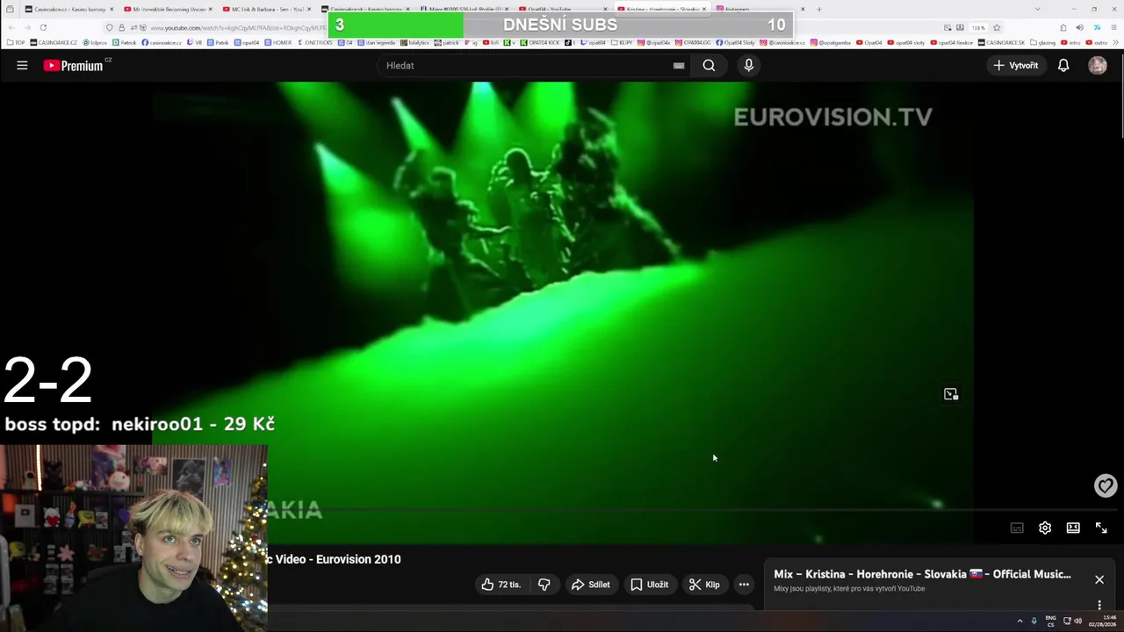Open video player settings gear

1045,528
